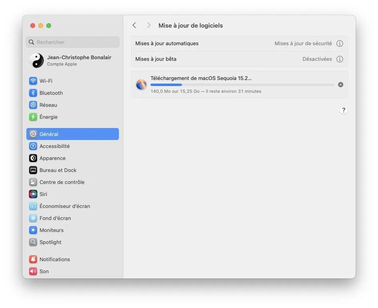Open Jean-Christophe Bonalair Apple account
Image resolution: width=378 pixels, height=308 pixels.
click(73, 60)
